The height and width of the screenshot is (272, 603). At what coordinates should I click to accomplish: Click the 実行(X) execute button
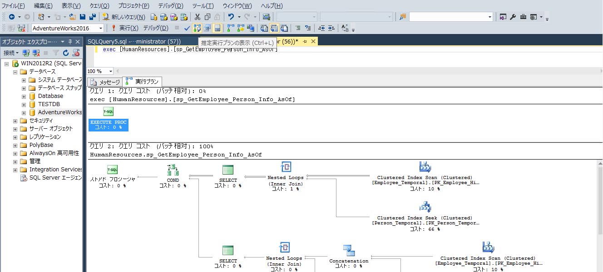tap(128, 28)
